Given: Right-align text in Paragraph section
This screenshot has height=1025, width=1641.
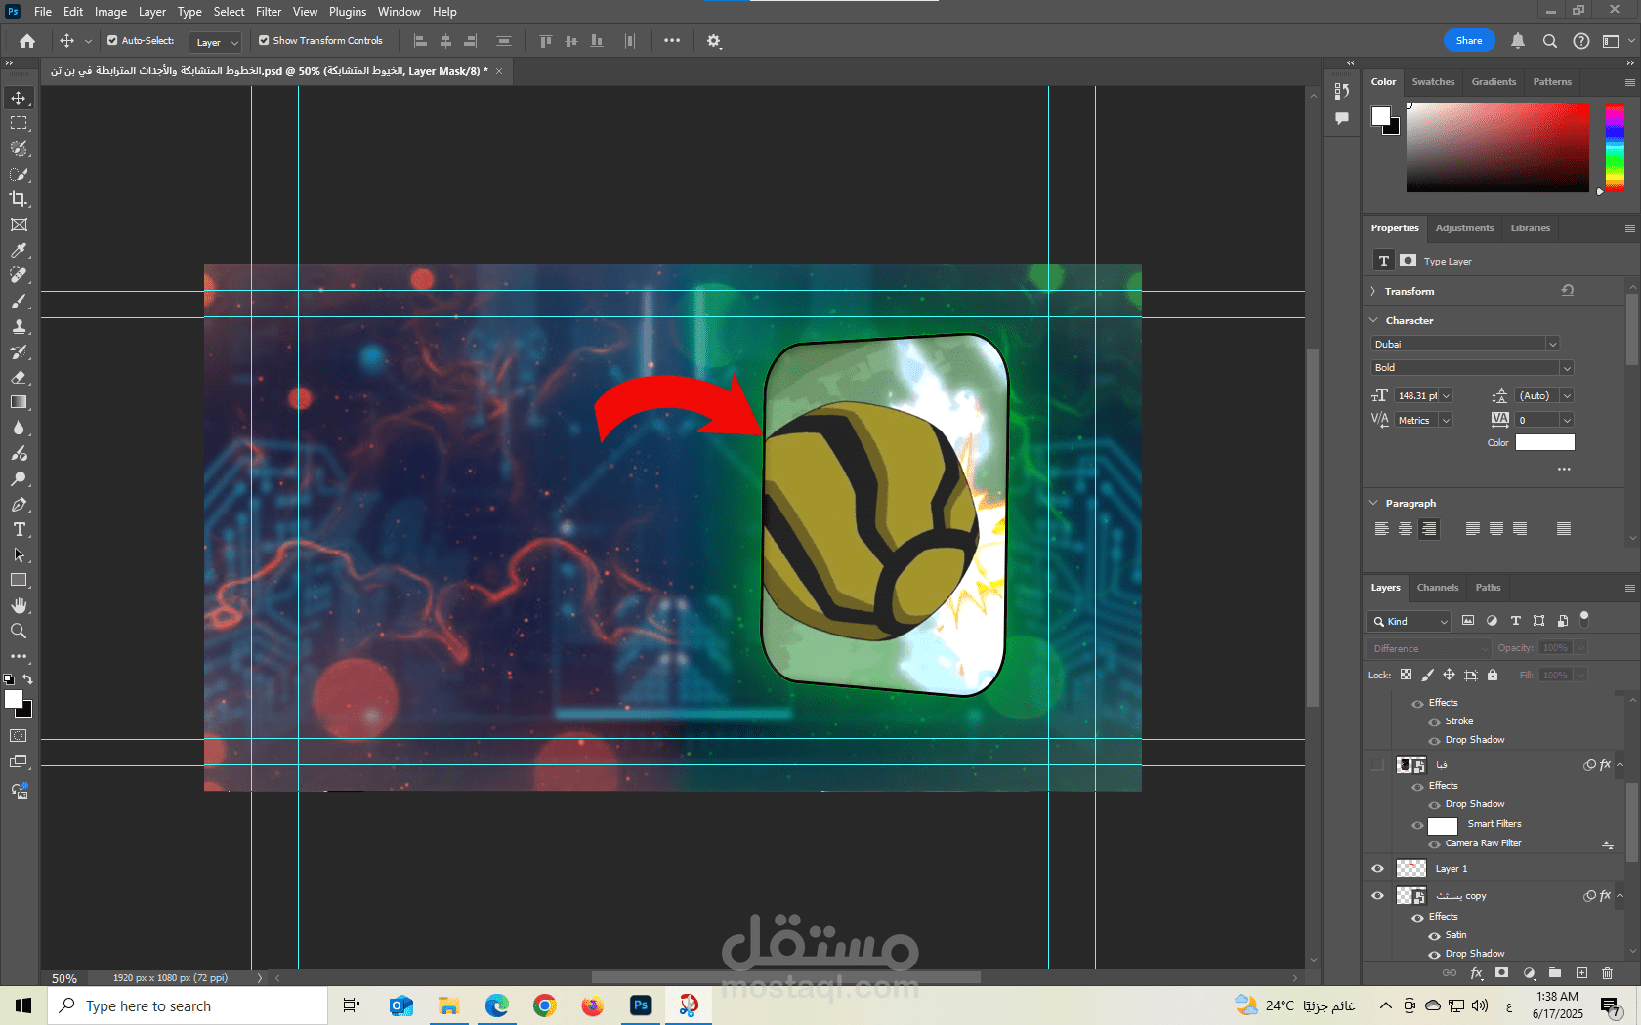Looking at the screenshot, I should (x=1429, y=529).
